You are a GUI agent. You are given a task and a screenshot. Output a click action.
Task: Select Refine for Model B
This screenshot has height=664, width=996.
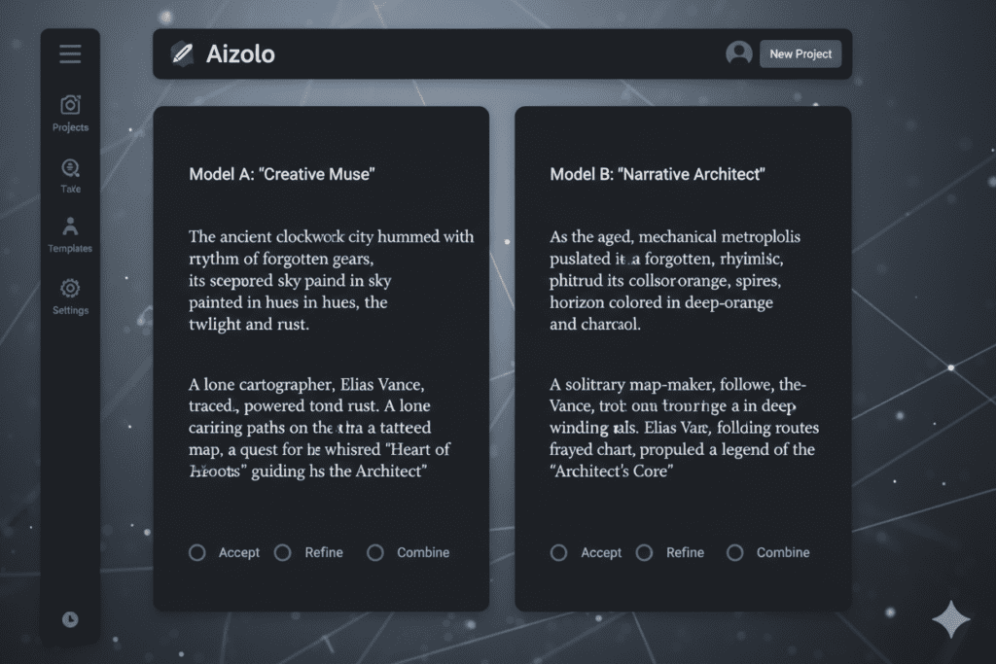point(644,552)
